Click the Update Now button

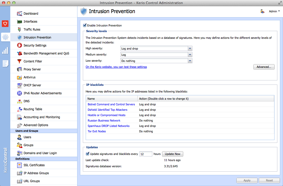(173, 154)
